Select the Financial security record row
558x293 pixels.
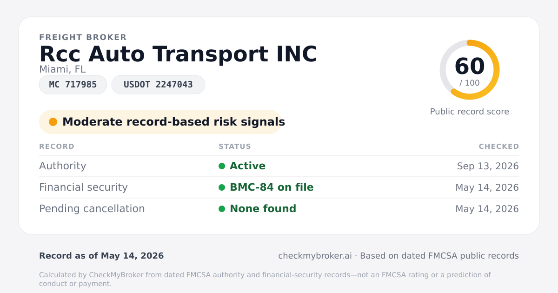pos(279,187)
